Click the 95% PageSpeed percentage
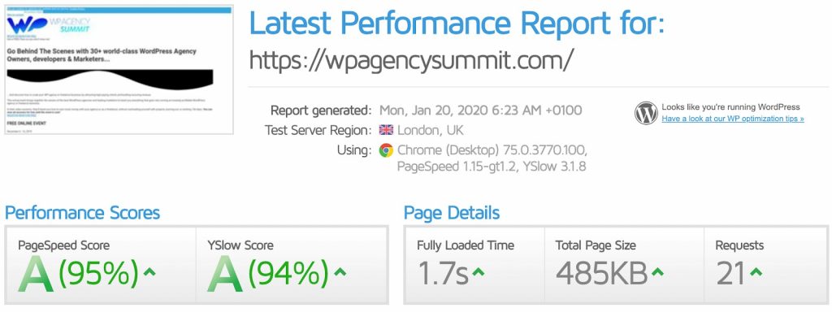The height and width of the screenshot is (312, 832). click(x=98, y=274)
